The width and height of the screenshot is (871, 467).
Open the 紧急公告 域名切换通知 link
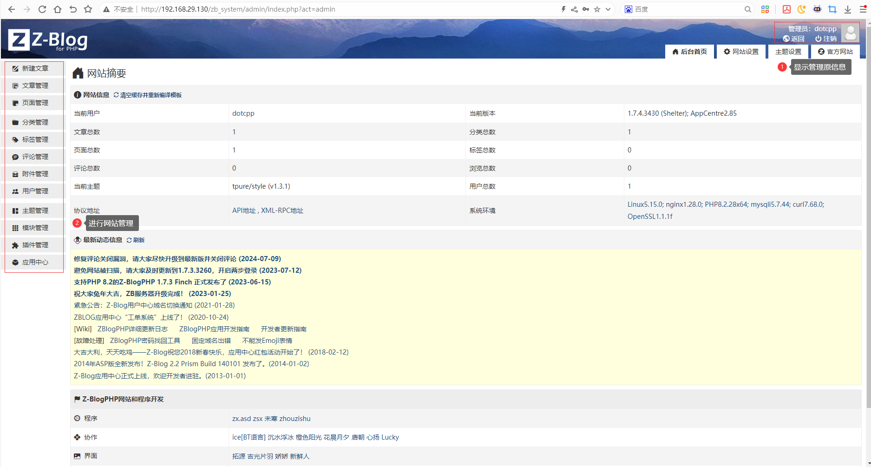click(x=154, y=305)
